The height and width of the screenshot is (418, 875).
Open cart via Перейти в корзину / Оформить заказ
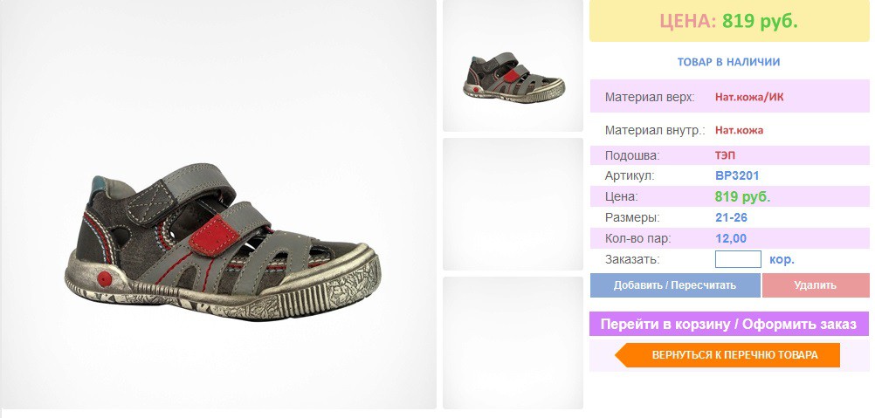coord(729,324)
